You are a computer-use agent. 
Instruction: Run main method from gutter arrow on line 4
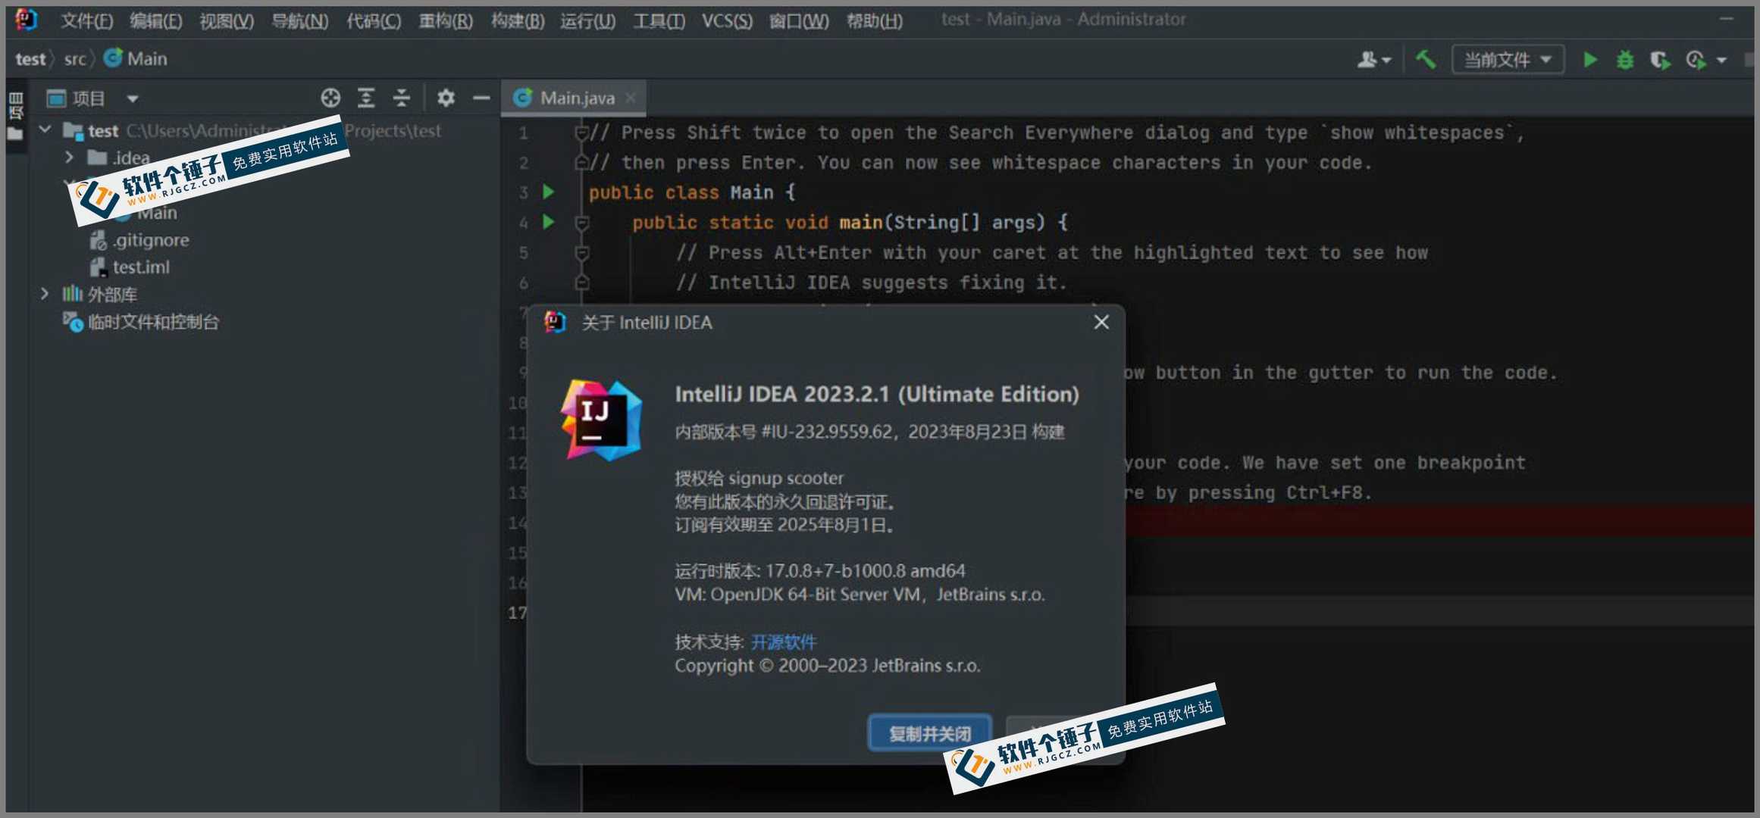tap(549, 222)
